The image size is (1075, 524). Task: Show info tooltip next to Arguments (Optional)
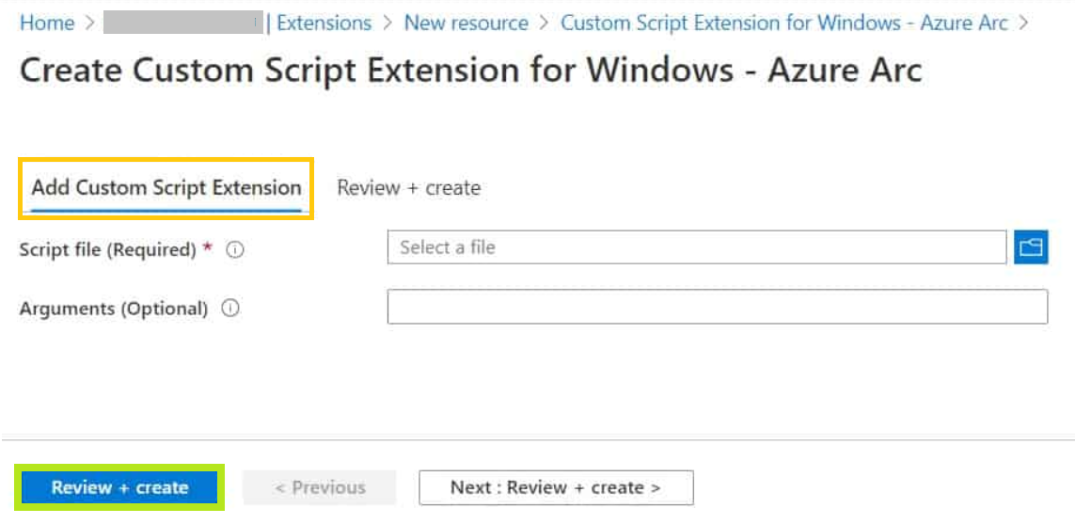[231, 310]
